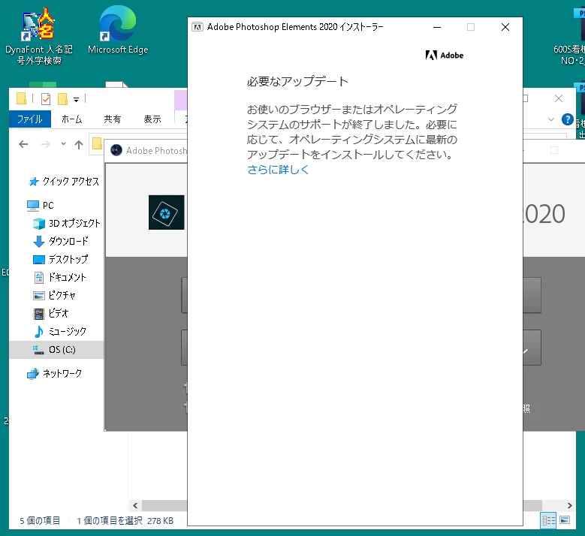Collapse the Explorer ribbon chevron
Viewport: 585px width, 536px height.
551,119
